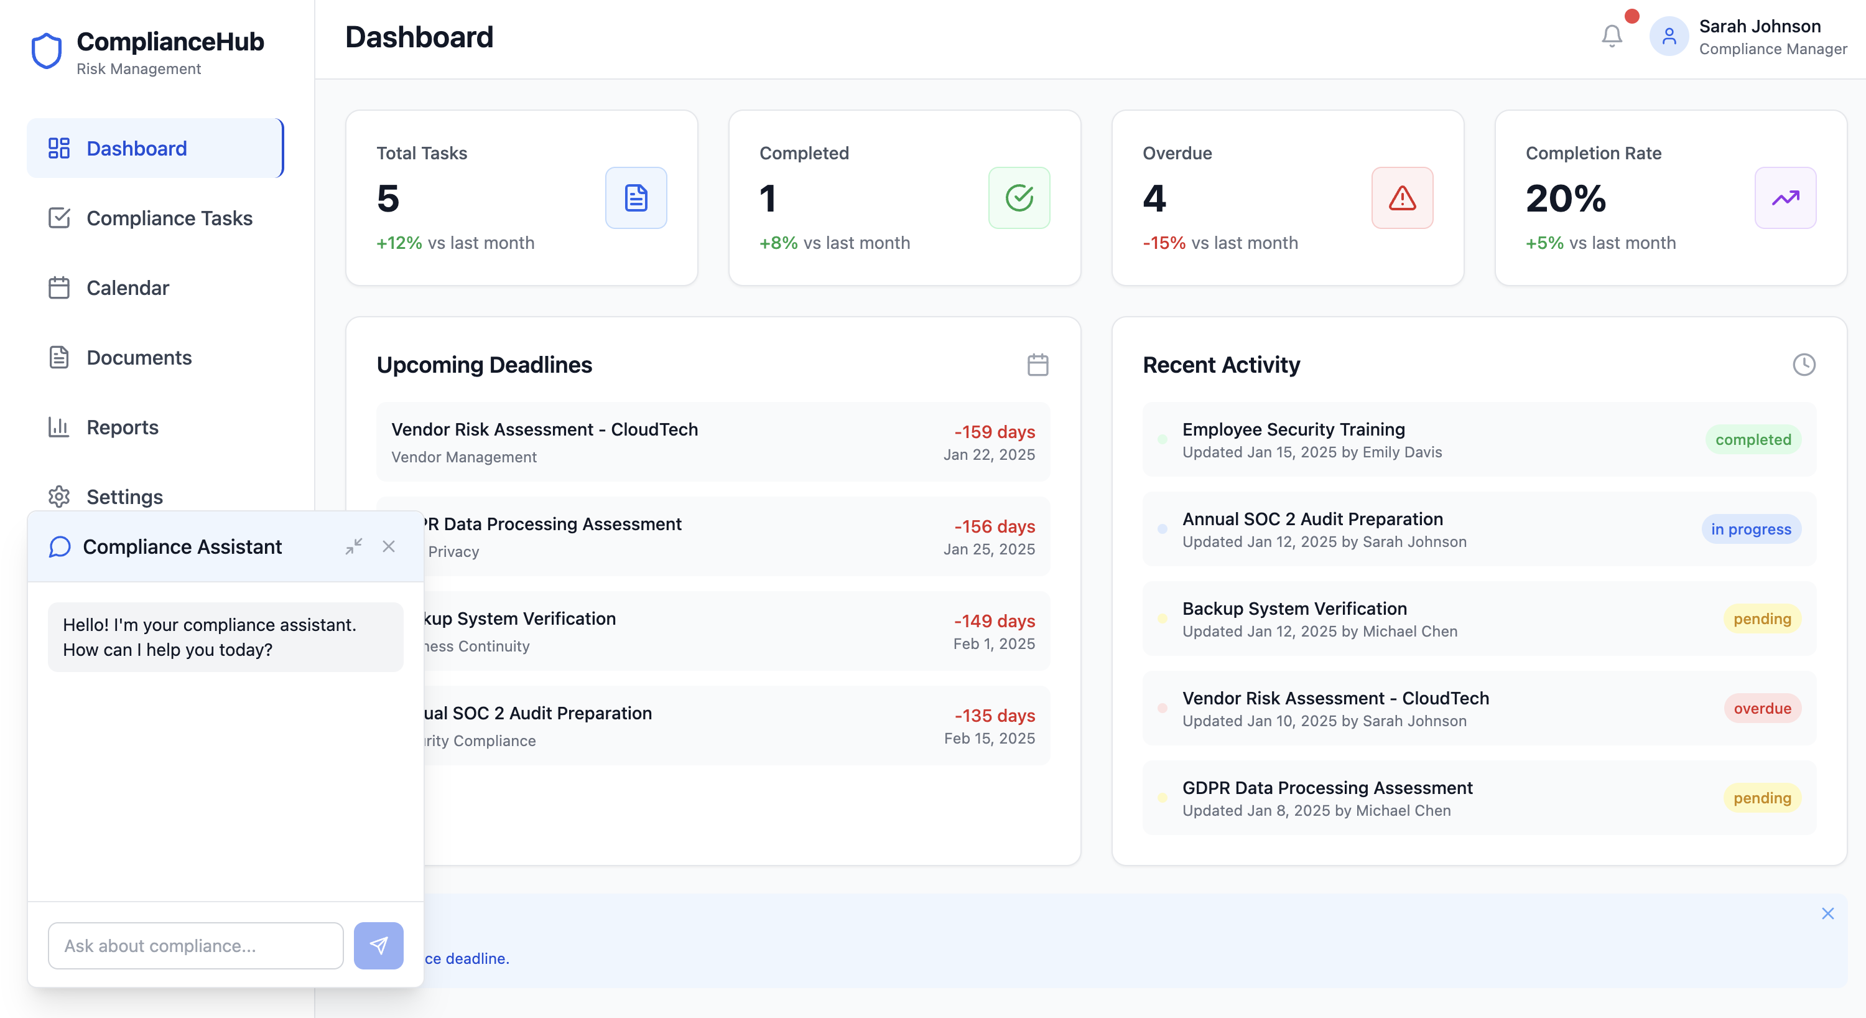
Task: Click the Total Tasks document icon
Action: [635, 198]
